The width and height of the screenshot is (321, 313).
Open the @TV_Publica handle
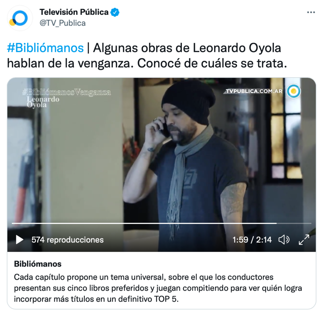coord(63,23)
